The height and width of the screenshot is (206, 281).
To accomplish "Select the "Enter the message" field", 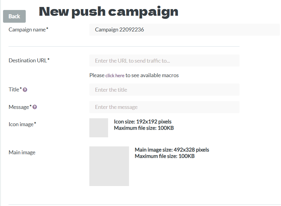I will point(164,107).
